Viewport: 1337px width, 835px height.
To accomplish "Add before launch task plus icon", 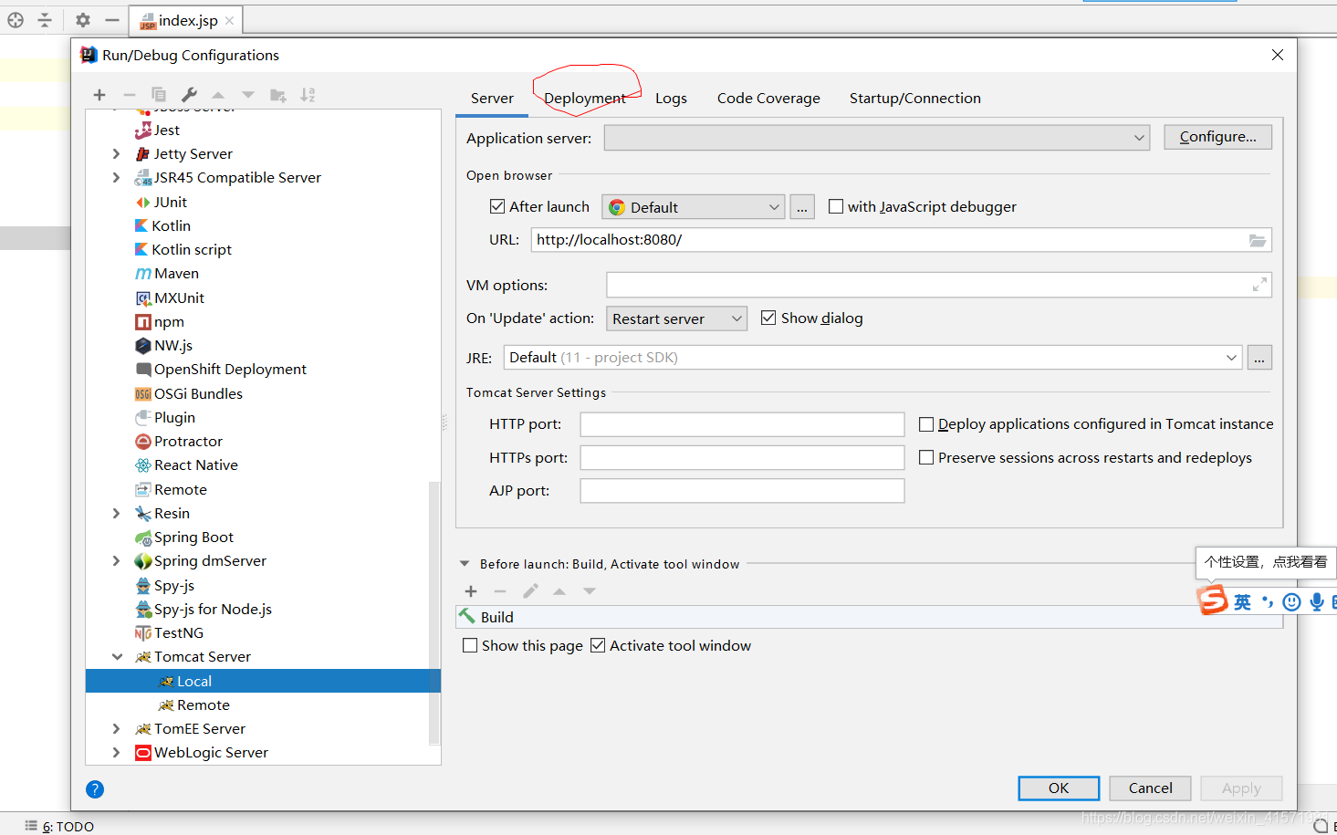I will click(471, 591).
